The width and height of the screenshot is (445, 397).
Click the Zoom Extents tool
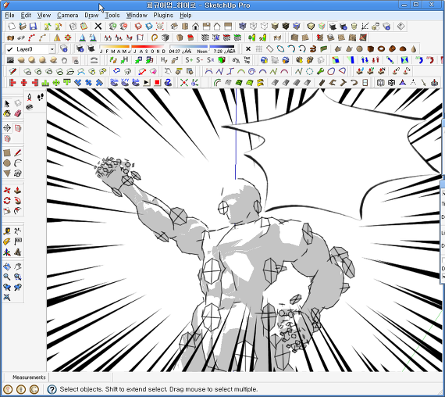(x=7, y=297)
